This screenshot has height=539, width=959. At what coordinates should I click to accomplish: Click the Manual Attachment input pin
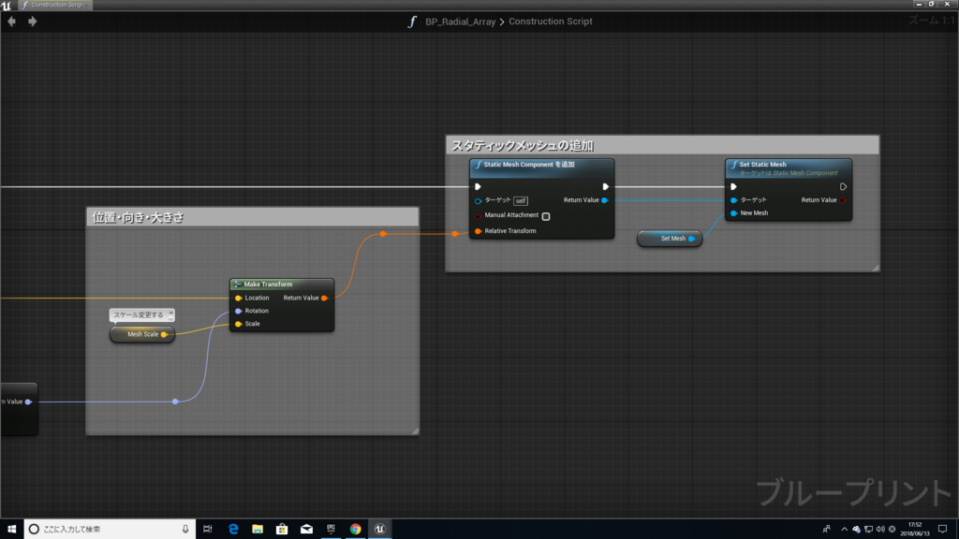pyautogui.click(x=479, y=216)
